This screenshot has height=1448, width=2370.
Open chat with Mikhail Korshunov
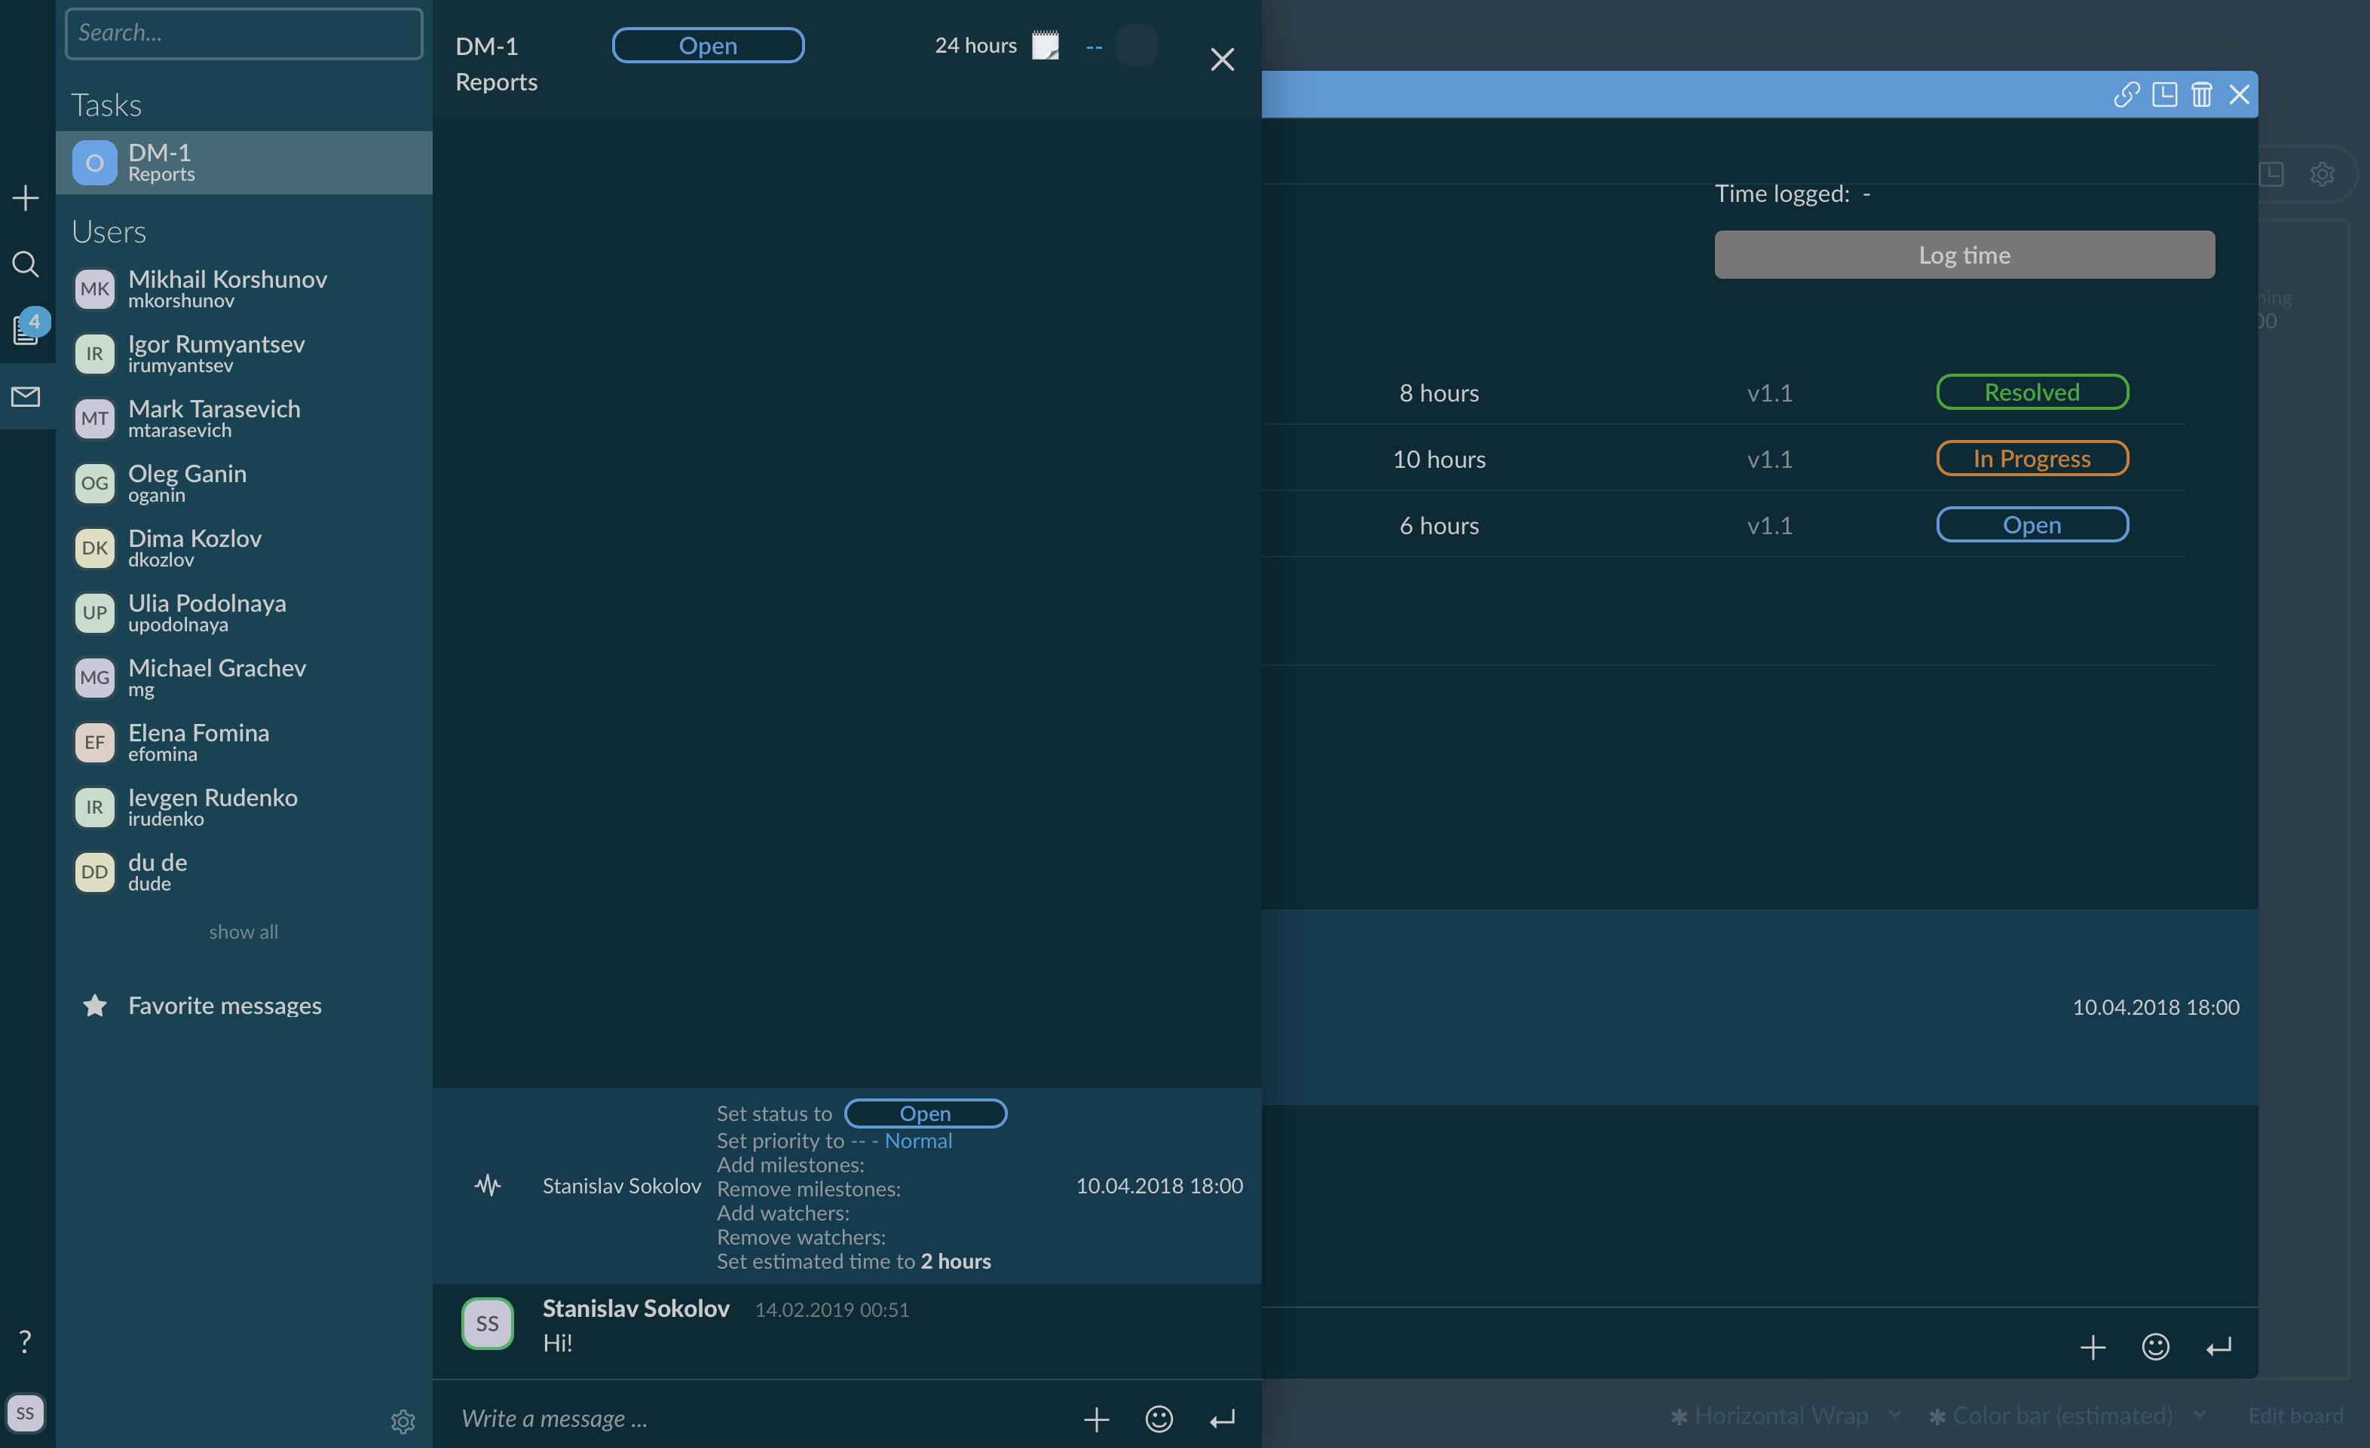(227, 289)
